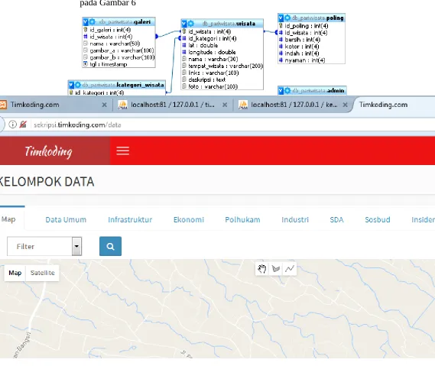The image size is (435, 366).
Task: Collapse the galeri table with arrow toggle
Action: (86, 21)
